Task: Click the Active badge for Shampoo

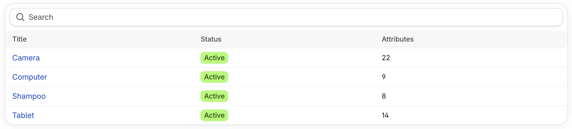Action: click(x=214, y=96)
